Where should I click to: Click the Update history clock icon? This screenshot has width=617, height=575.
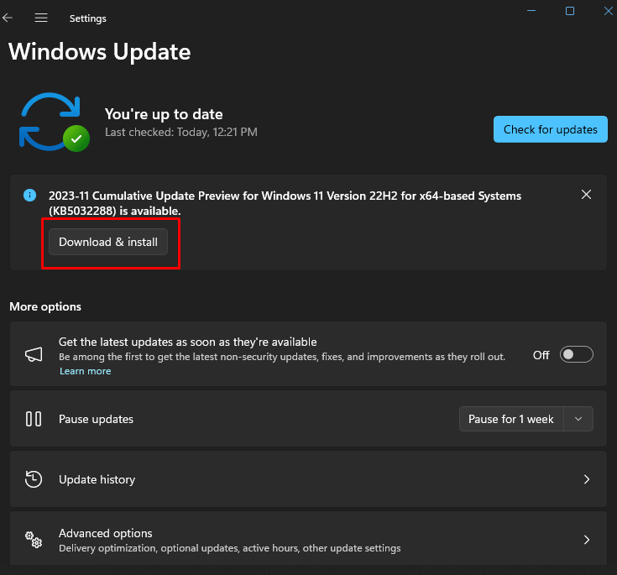pyautogui.click(x=34, y=479)
